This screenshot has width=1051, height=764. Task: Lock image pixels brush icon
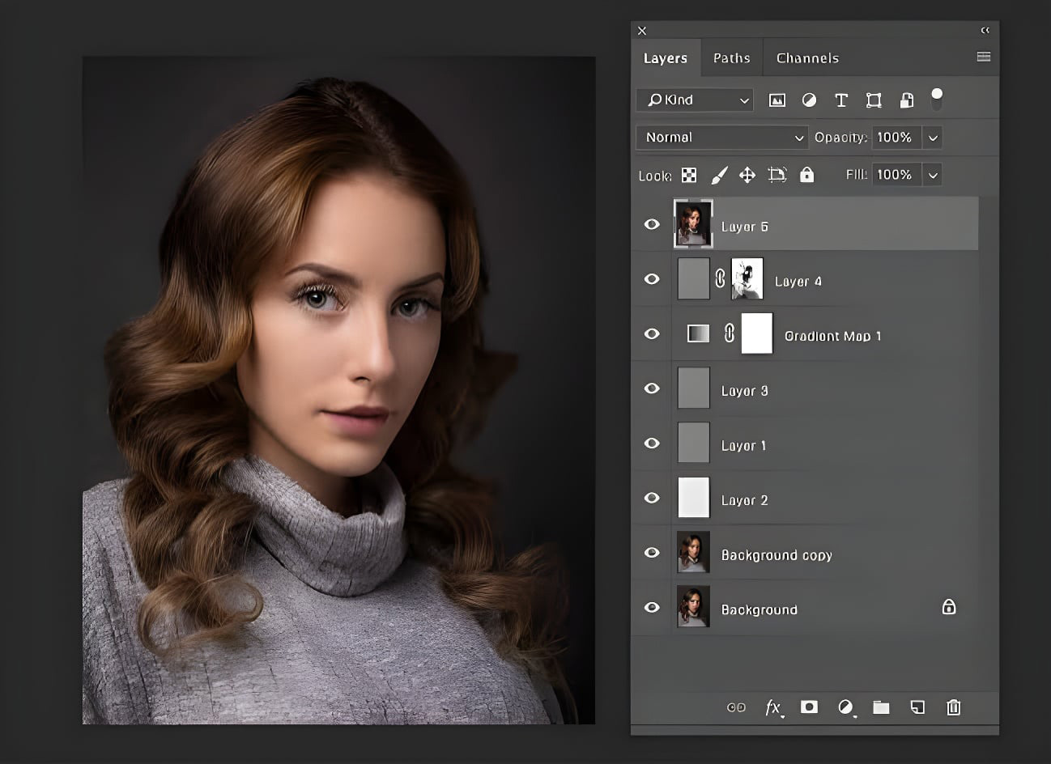click(718, 175)
